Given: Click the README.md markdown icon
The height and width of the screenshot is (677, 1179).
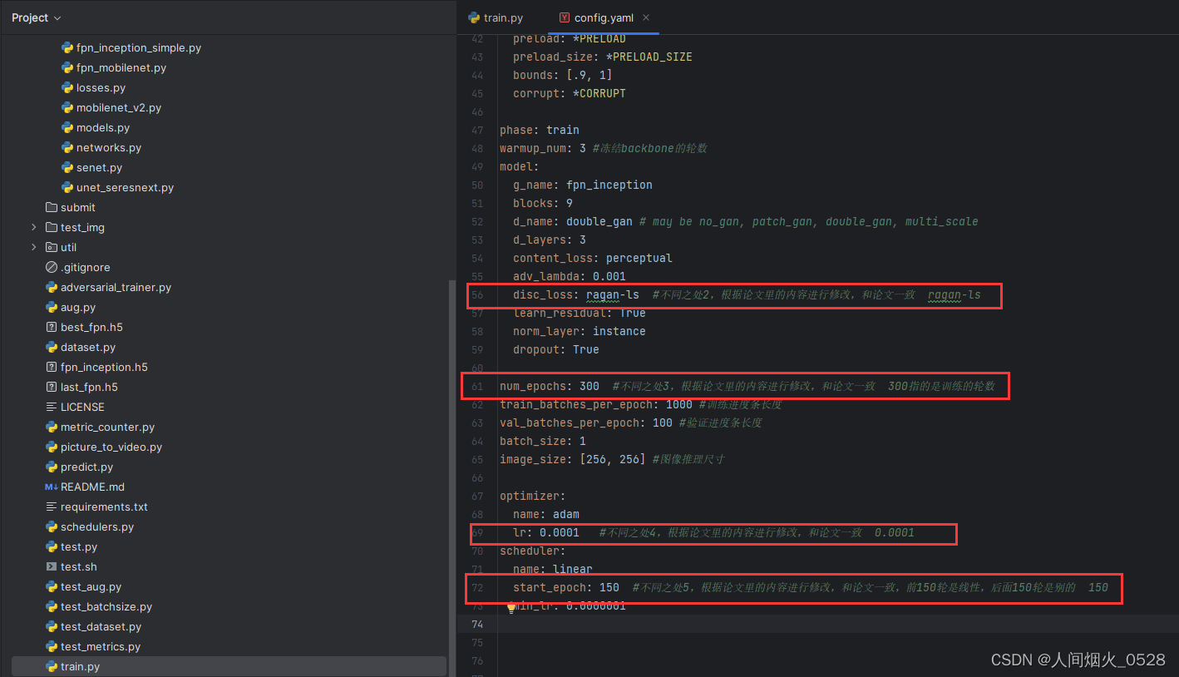Looking at the screenshot, I should pyautogui.click(x=52, y=487).
